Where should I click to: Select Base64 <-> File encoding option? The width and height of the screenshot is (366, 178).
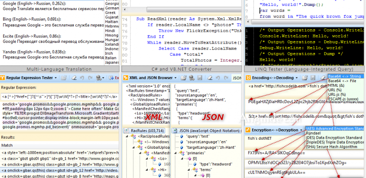pyautogui.click(x=346, y=81)
